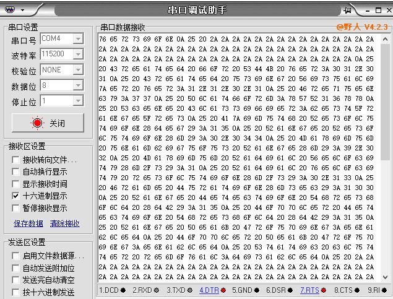This screenshot has width=393, height=299.
Task: Open the 波特率 115200 dropdown
Action: pyautogui.click(x=78, y=54)
